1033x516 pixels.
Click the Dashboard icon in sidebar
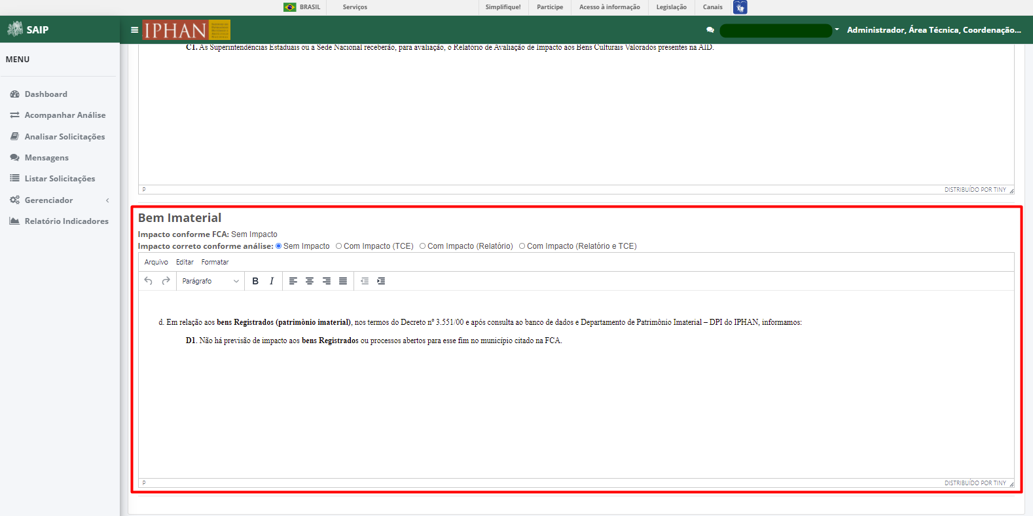[14, 94]
